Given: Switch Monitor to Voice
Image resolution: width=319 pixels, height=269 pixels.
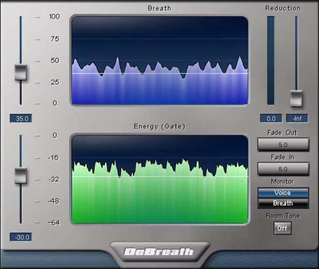Looking at the screenshot, I should click(283, 193).
